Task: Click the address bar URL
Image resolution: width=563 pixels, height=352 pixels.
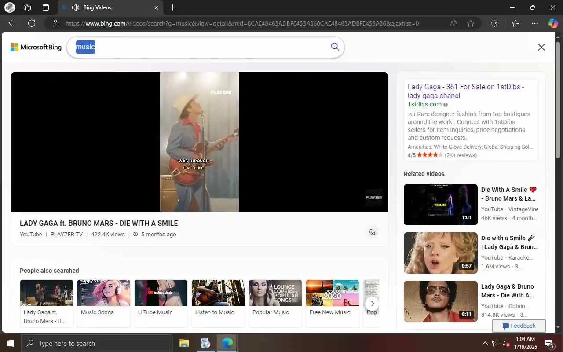Action: (242, 23)
